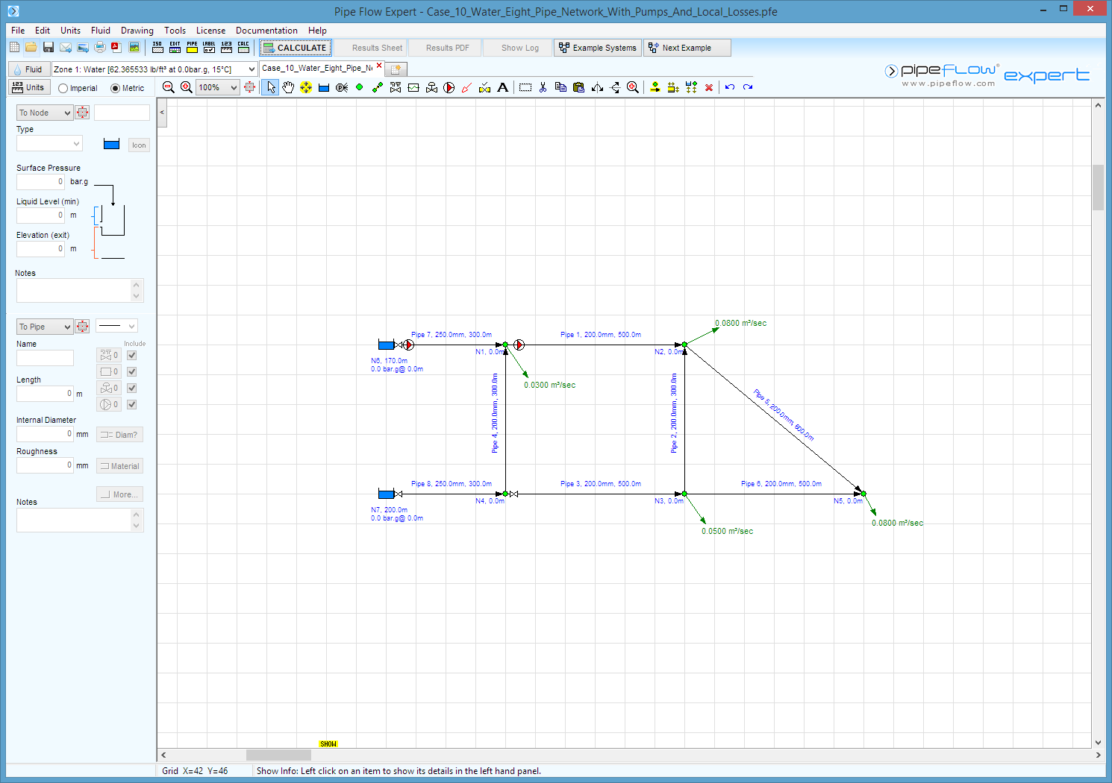Click the red X delete icon
Screen dimensions: 1112x783
(x=709, y=87)
